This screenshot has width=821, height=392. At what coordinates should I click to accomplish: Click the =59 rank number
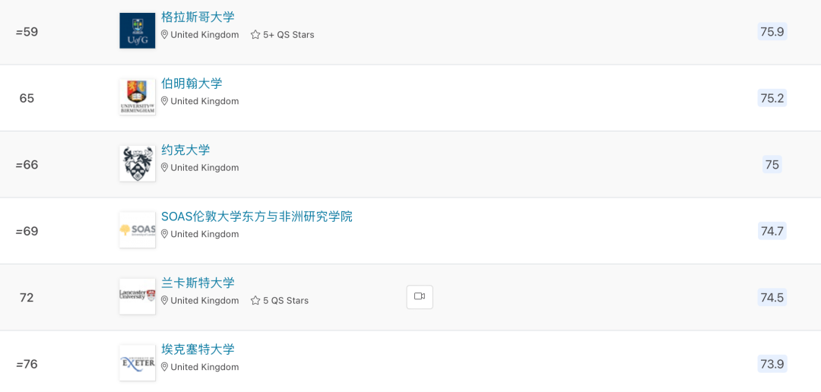27,32
